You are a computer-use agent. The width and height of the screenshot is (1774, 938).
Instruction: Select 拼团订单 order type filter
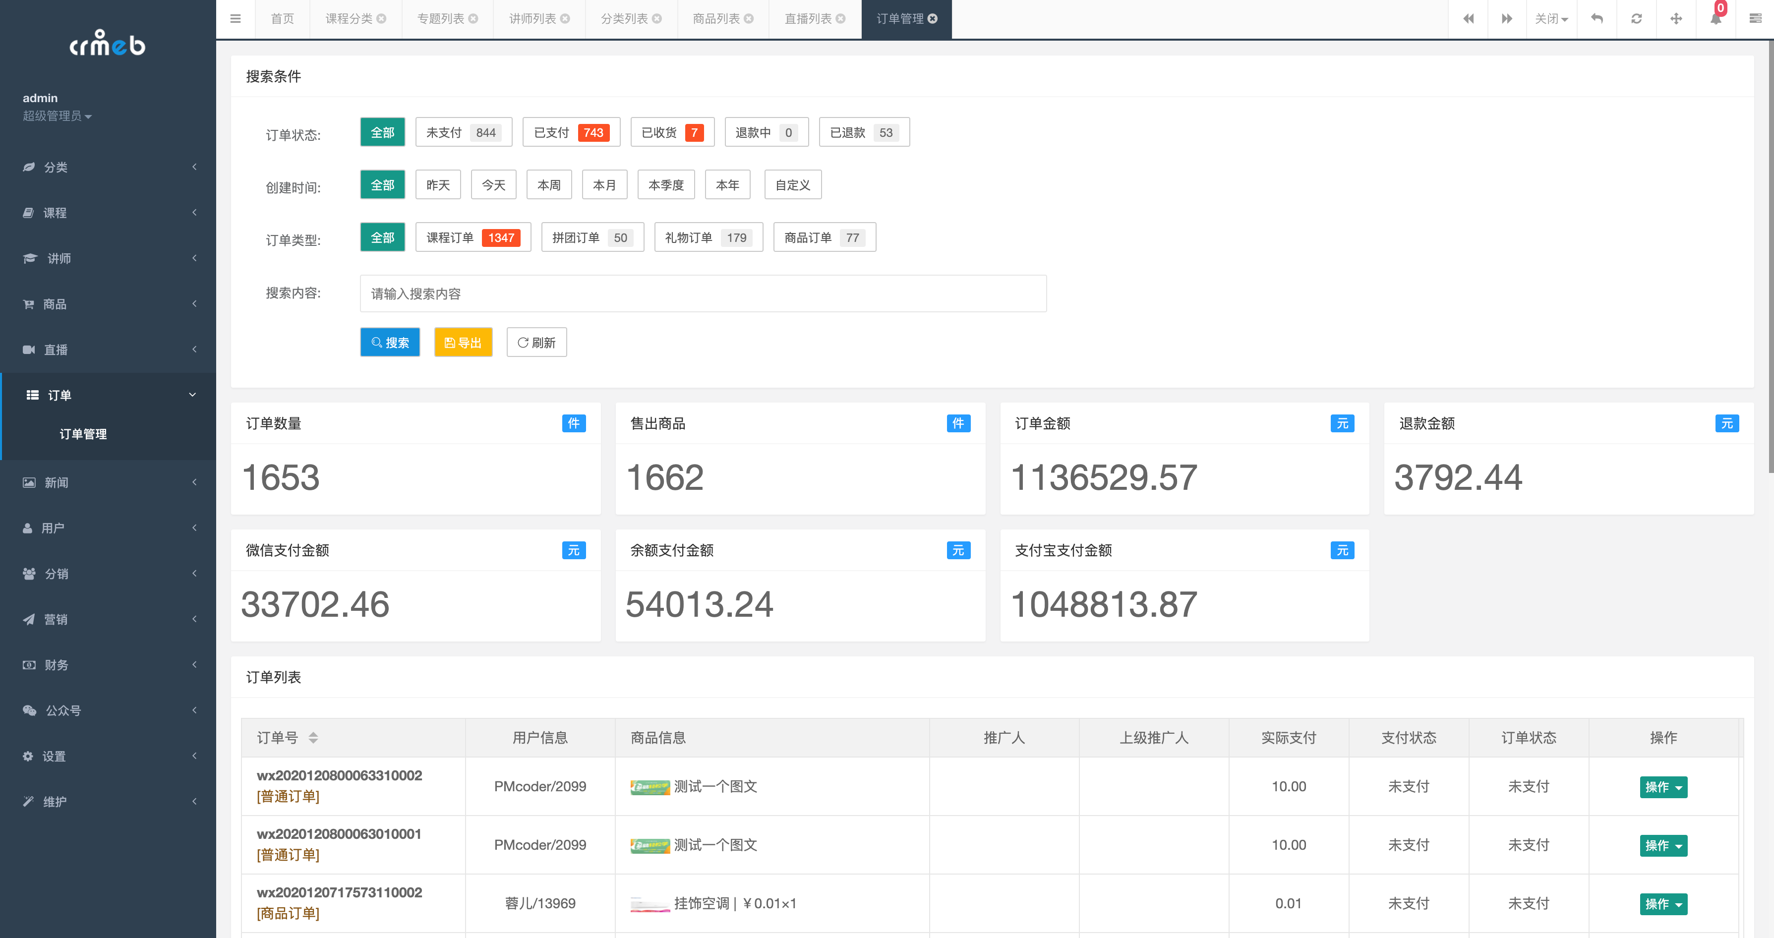[591, 237]
